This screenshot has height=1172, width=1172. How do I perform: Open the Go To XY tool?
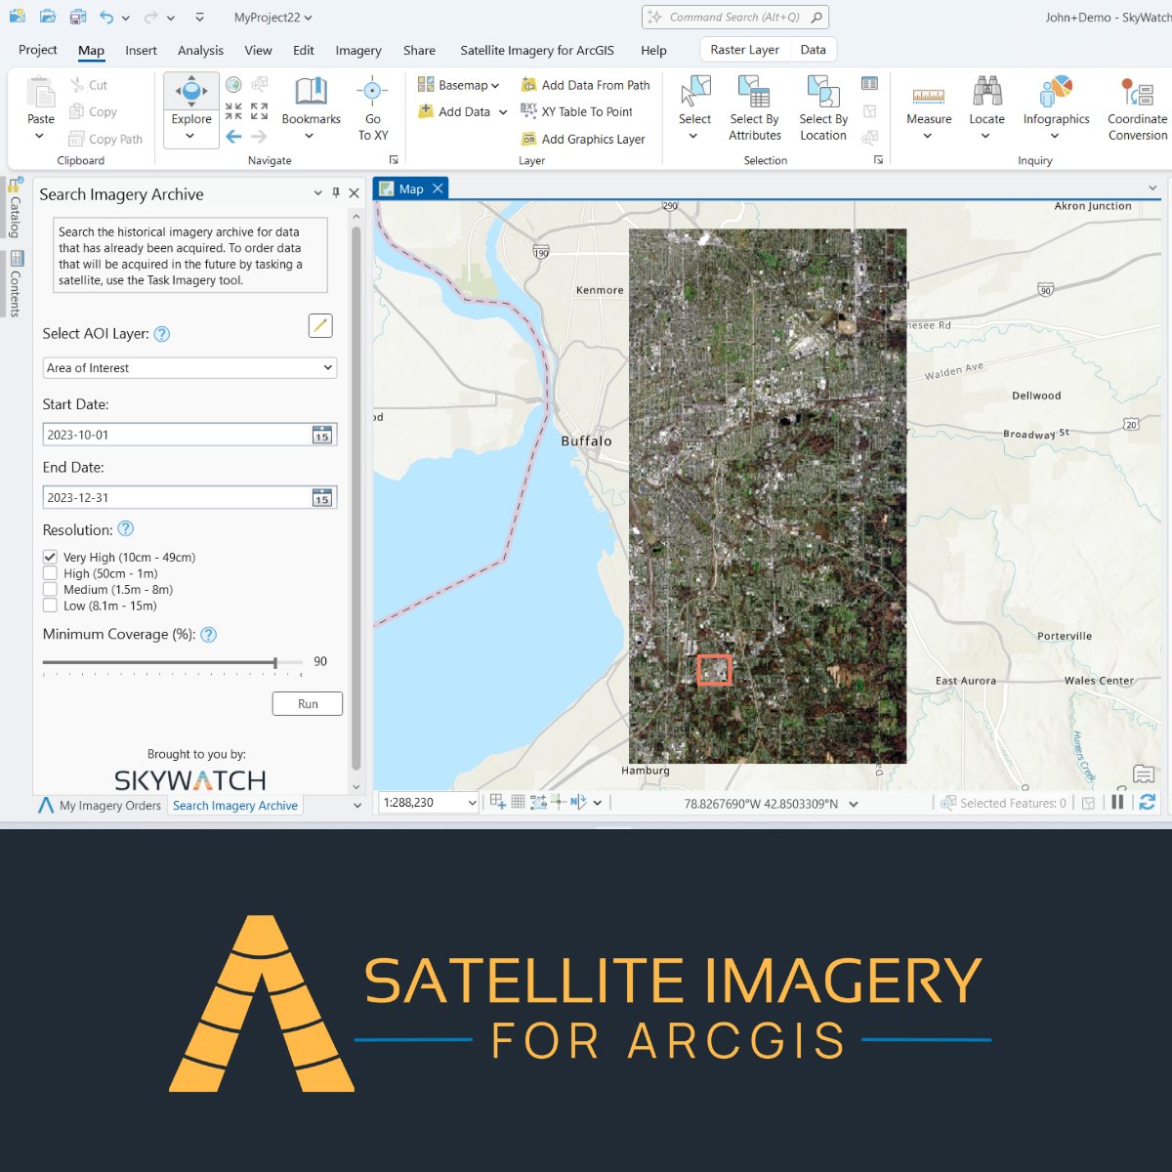373,109
